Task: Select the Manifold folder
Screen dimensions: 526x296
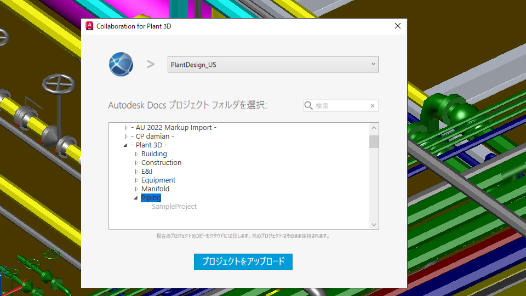Action: (155, 189)
